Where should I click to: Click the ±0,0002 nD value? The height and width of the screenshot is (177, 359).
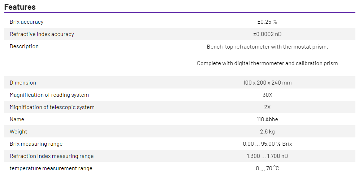[267, 34]
